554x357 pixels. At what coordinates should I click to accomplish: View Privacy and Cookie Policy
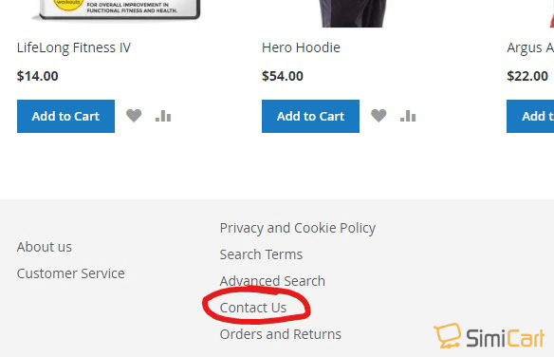298,228
